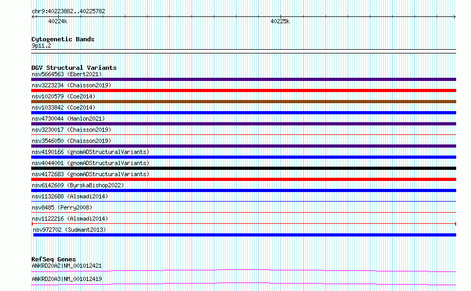Select ANKRD20A3|NM_001012419 gene label
Viewport: 471px width, 291px height.
point(67,279)
